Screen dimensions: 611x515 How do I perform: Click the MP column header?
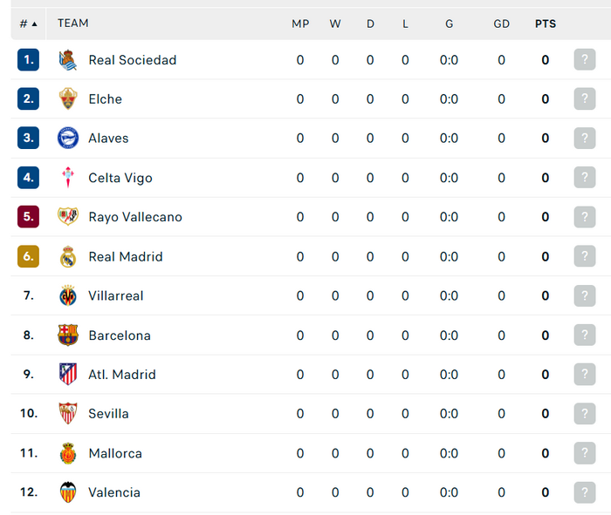click(300, 24)
